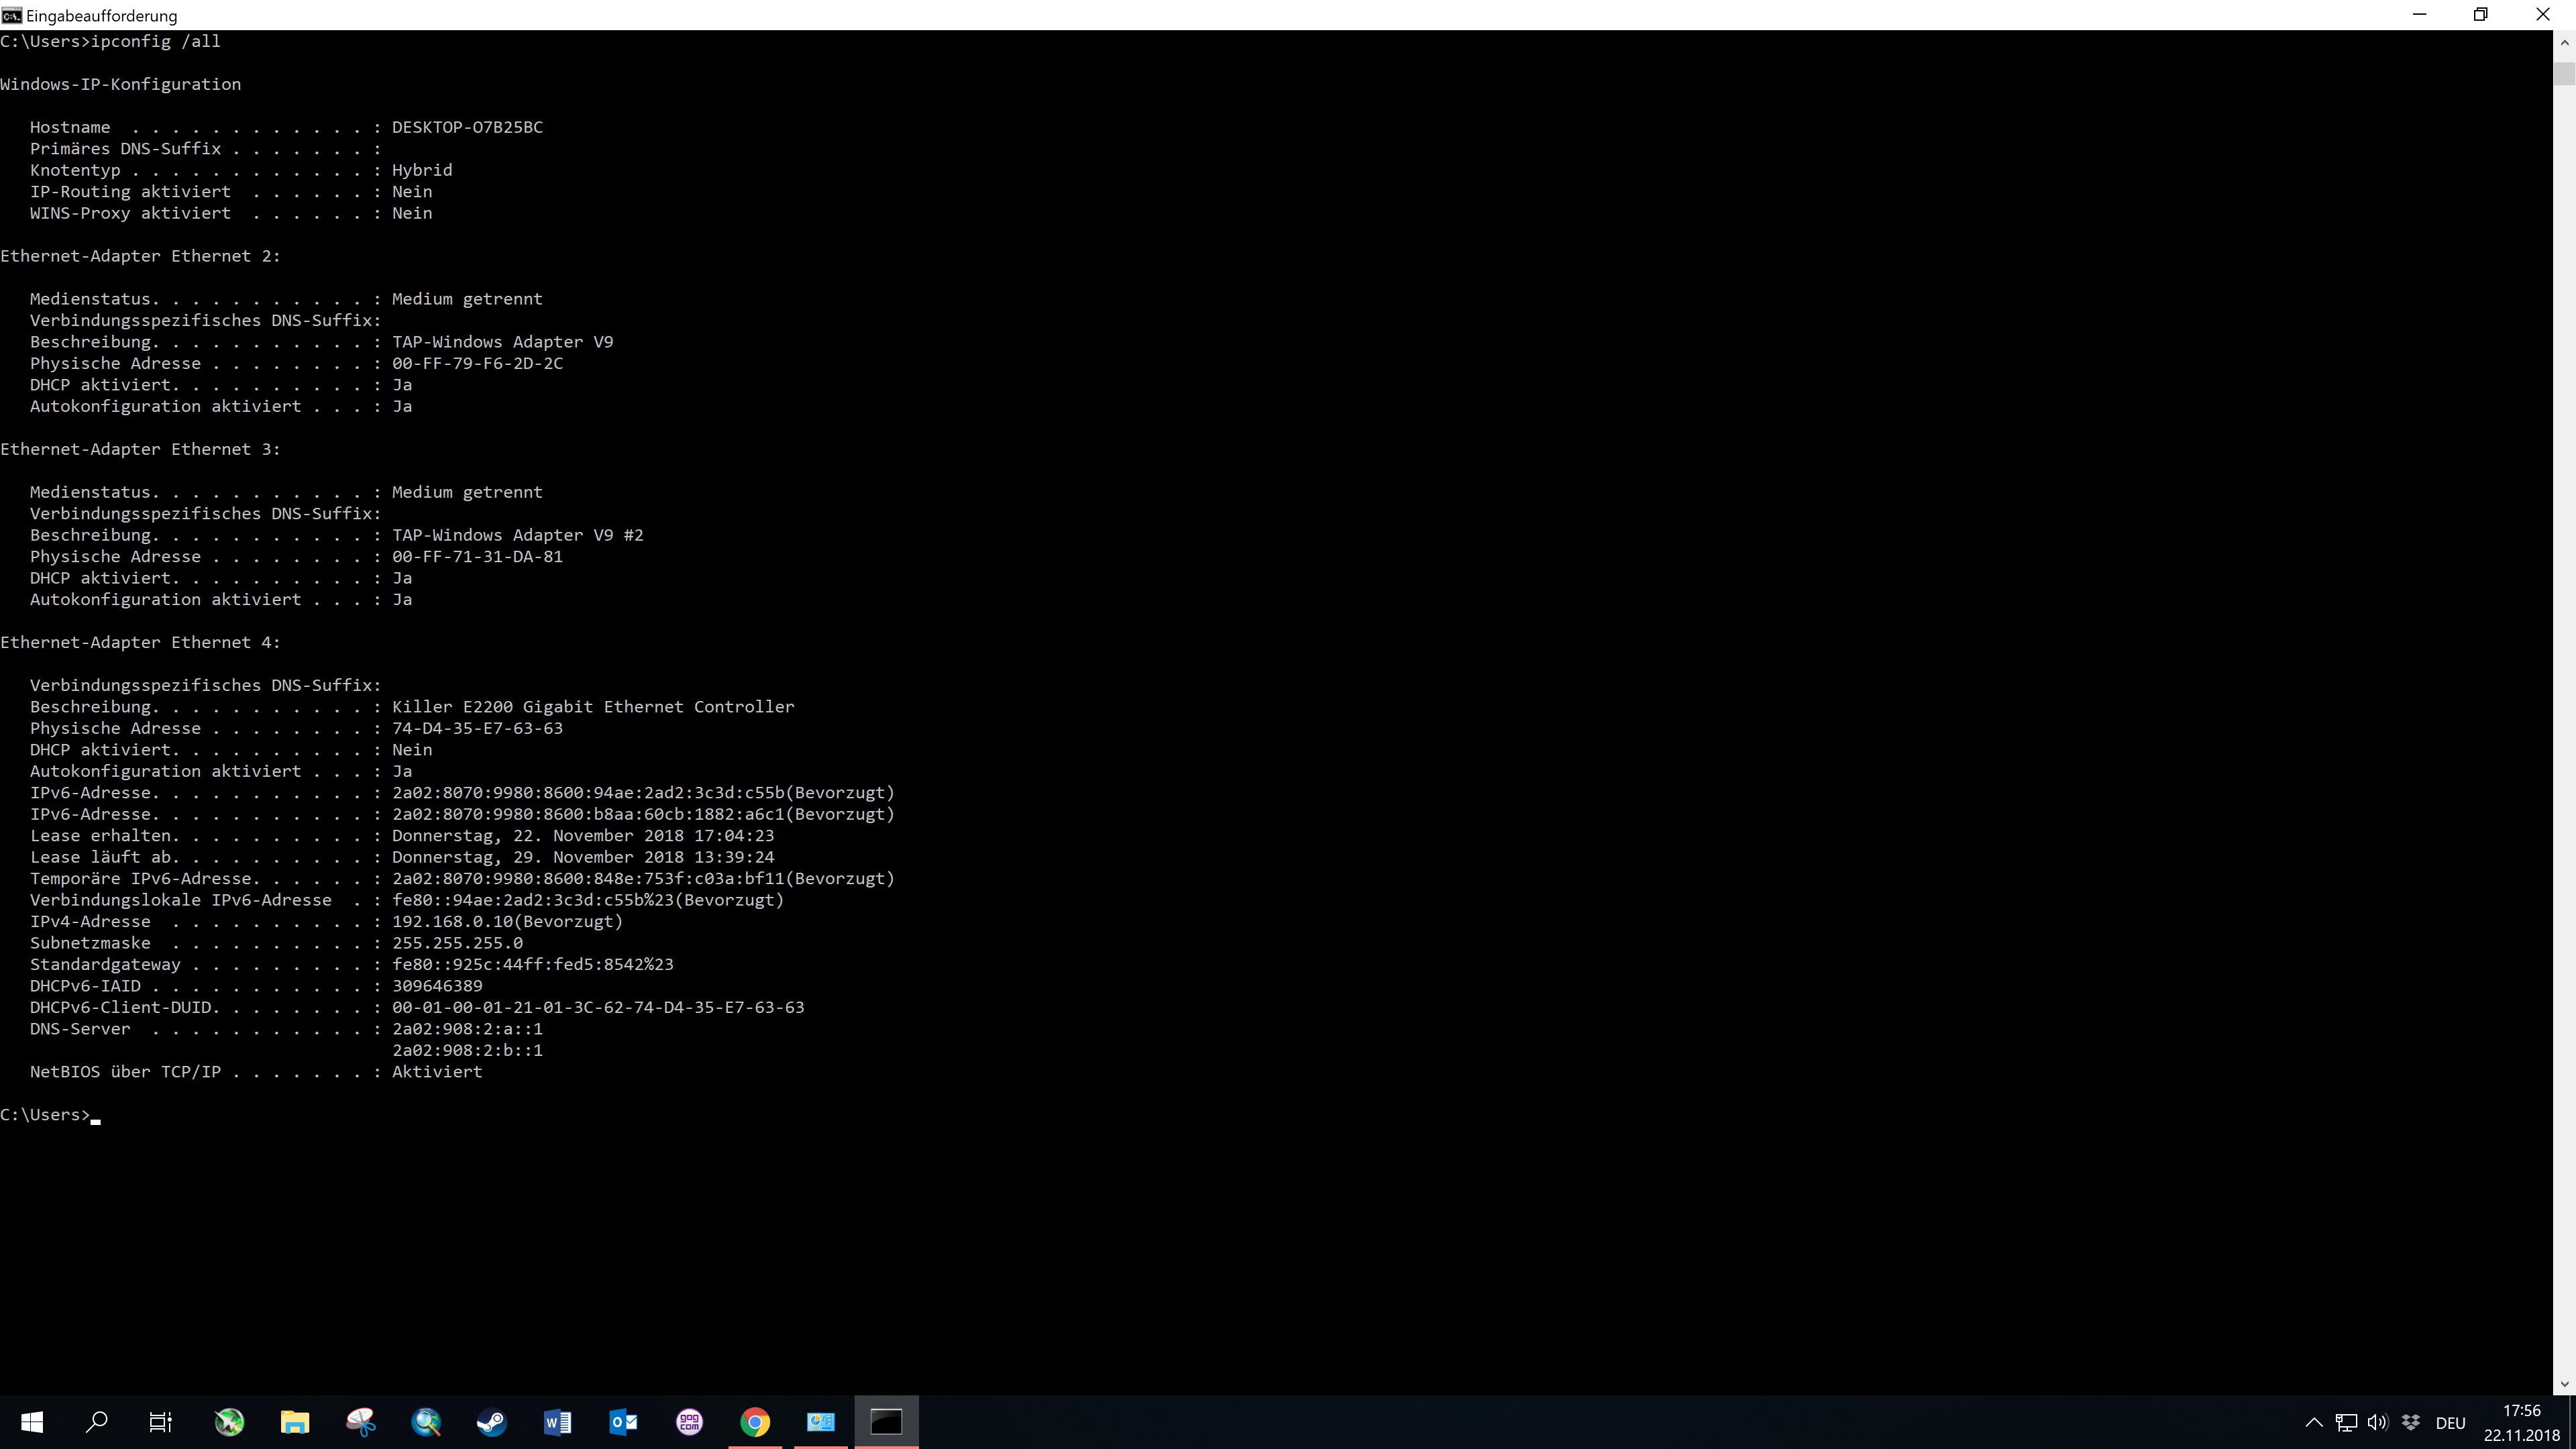Open Task View from taskbar
Viewport: 2576px width, 1449px height.
tap(161, 1422)
